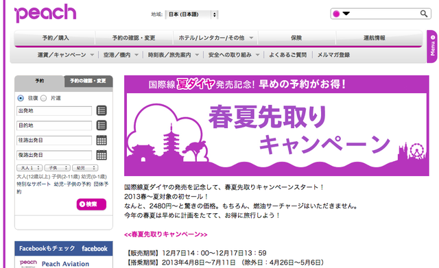Expand the 時刻表/旅先案内 submenu
This screenshot has width=439, height=268.
[174, 55]
